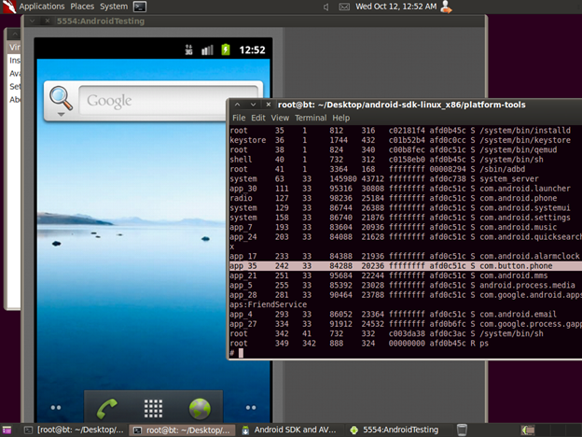Open the Places menu

(82, 7)
